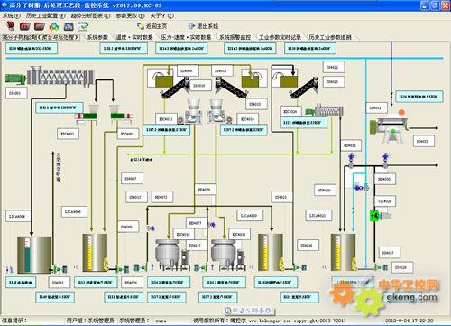Screen dimensions: 451x326
Task: Select the left grey reactor vessel
Action: (167, 254)
